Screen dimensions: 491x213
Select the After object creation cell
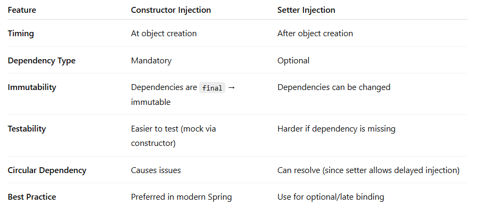click(x=315, y=34)
